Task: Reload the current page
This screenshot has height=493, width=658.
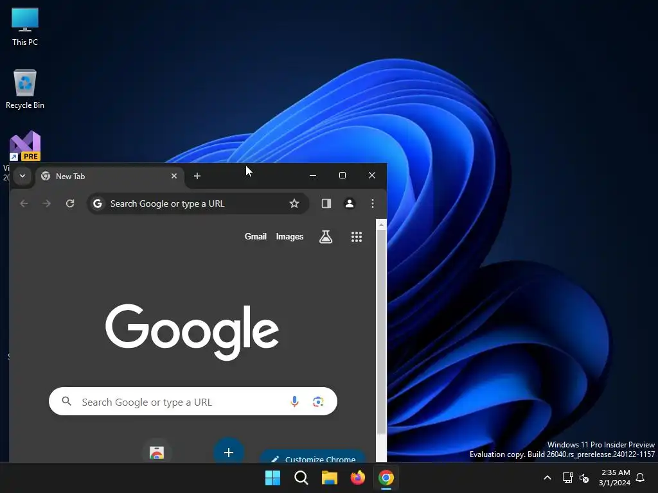Action: [69, 203]
